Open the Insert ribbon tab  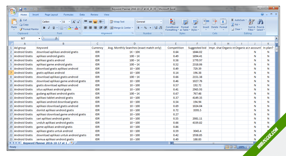click(x=35, y=15)
